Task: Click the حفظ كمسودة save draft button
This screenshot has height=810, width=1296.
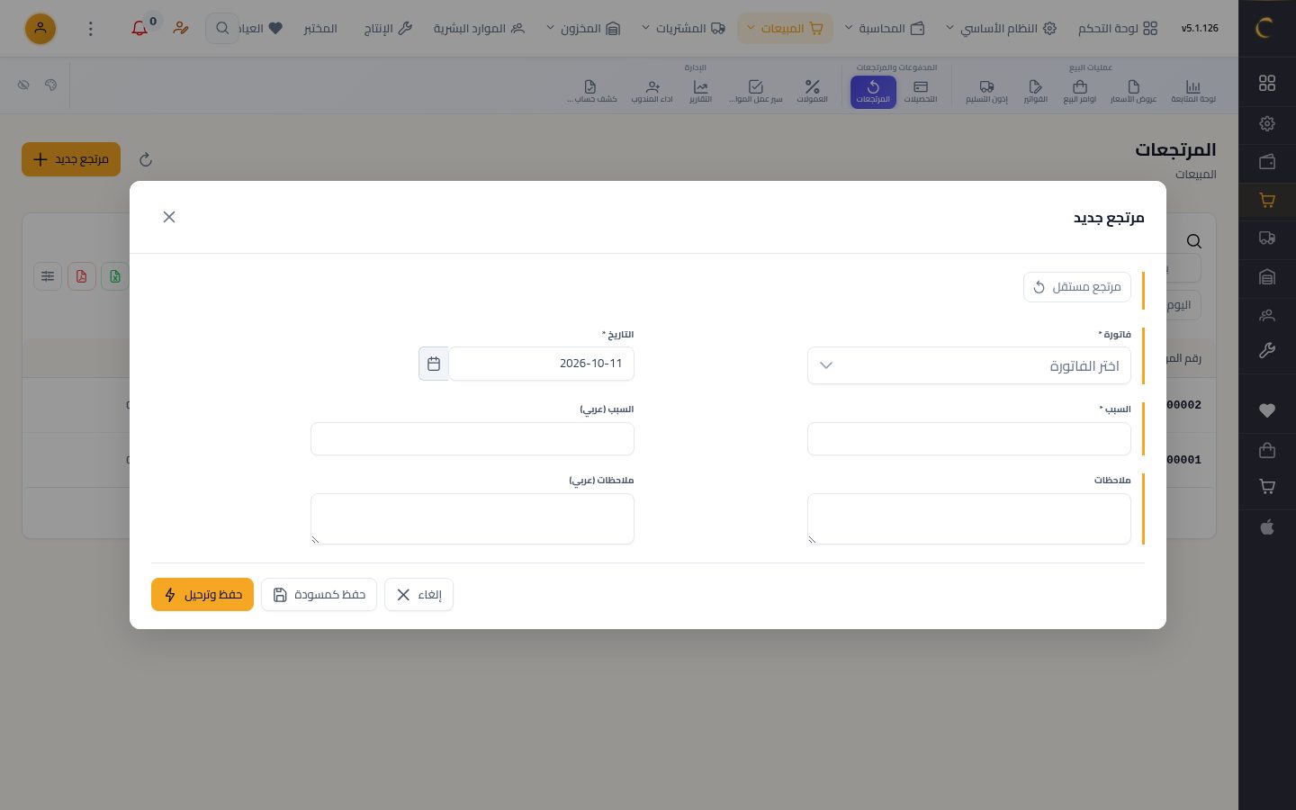Action: coord(319,595)
